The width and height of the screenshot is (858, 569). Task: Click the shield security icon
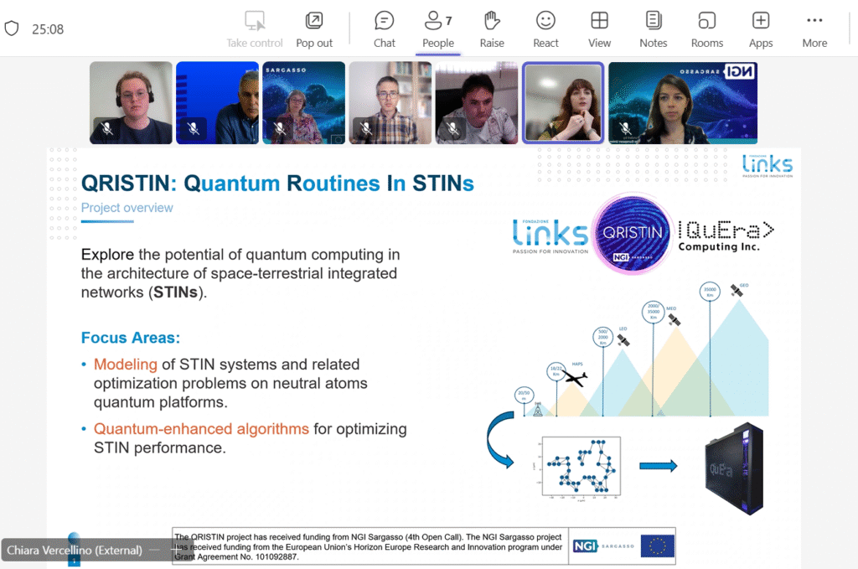[x=12, y=28]
